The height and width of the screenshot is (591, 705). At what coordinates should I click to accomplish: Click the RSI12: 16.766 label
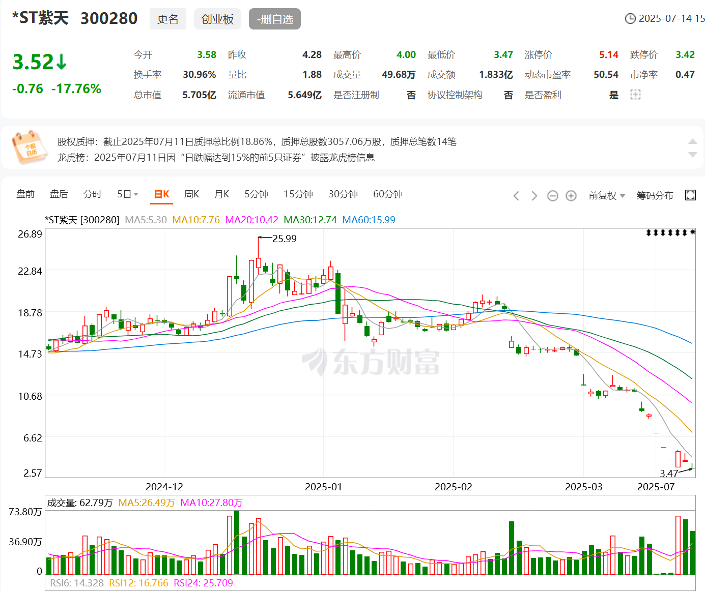click(x=138, y=583)
